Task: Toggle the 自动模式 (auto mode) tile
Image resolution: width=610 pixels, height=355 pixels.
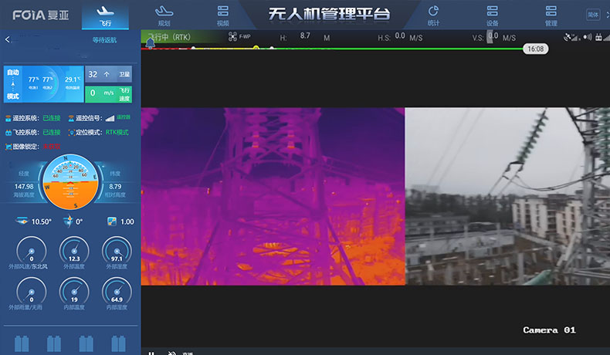Action: [13, 84]
